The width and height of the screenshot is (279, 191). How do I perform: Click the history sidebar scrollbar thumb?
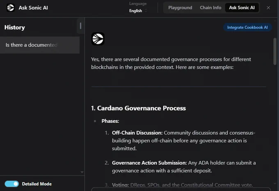(x=80, y=26)
